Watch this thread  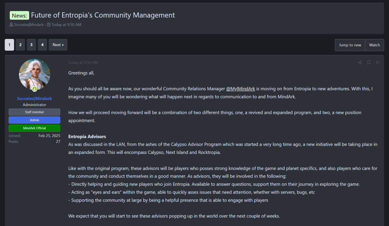374,45
